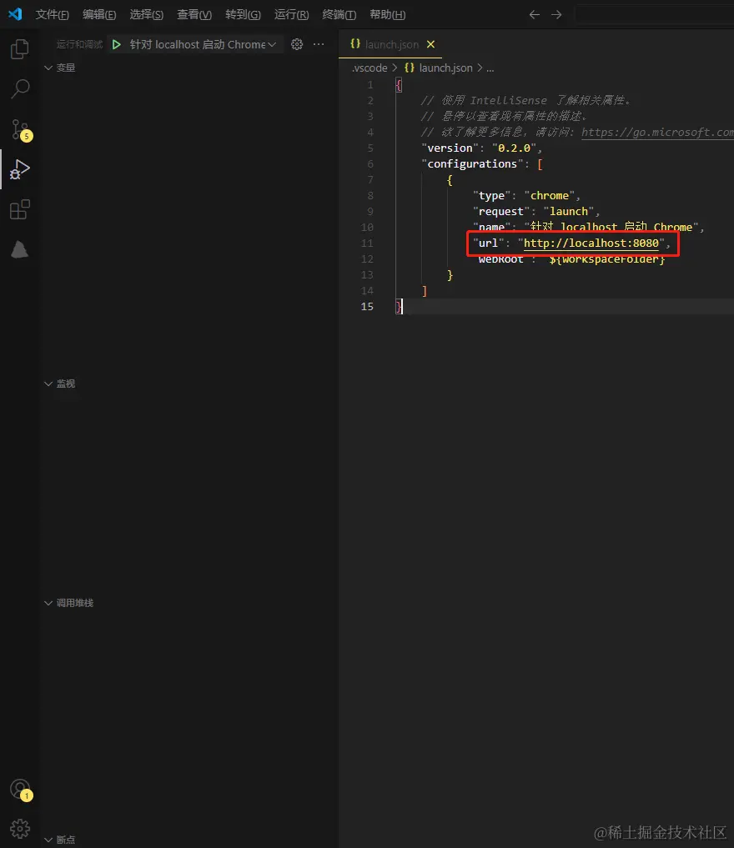
Task: Click the "type" key on line 8
Action: point(491,195)
